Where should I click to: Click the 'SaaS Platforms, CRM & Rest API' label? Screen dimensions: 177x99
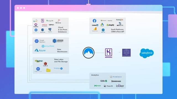click(x=117, y=31)
